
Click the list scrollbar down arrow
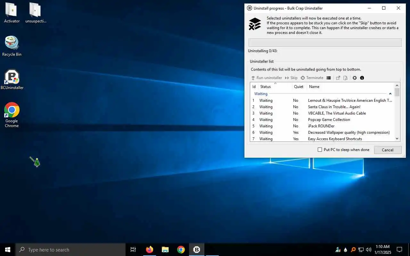(397, 139)
